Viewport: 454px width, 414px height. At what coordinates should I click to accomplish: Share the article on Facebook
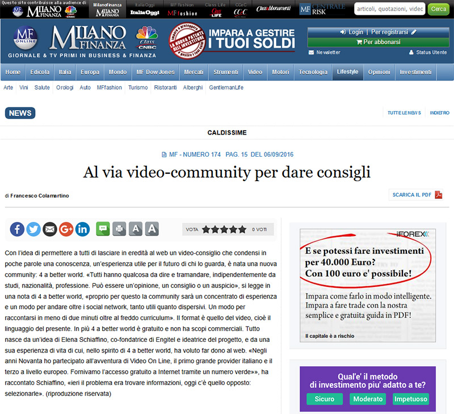[x=17, y=229]
